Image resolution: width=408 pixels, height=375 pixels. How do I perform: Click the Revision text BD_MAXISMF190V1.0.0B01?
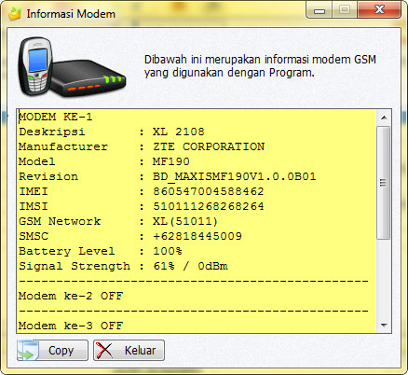tap(235, 176)
